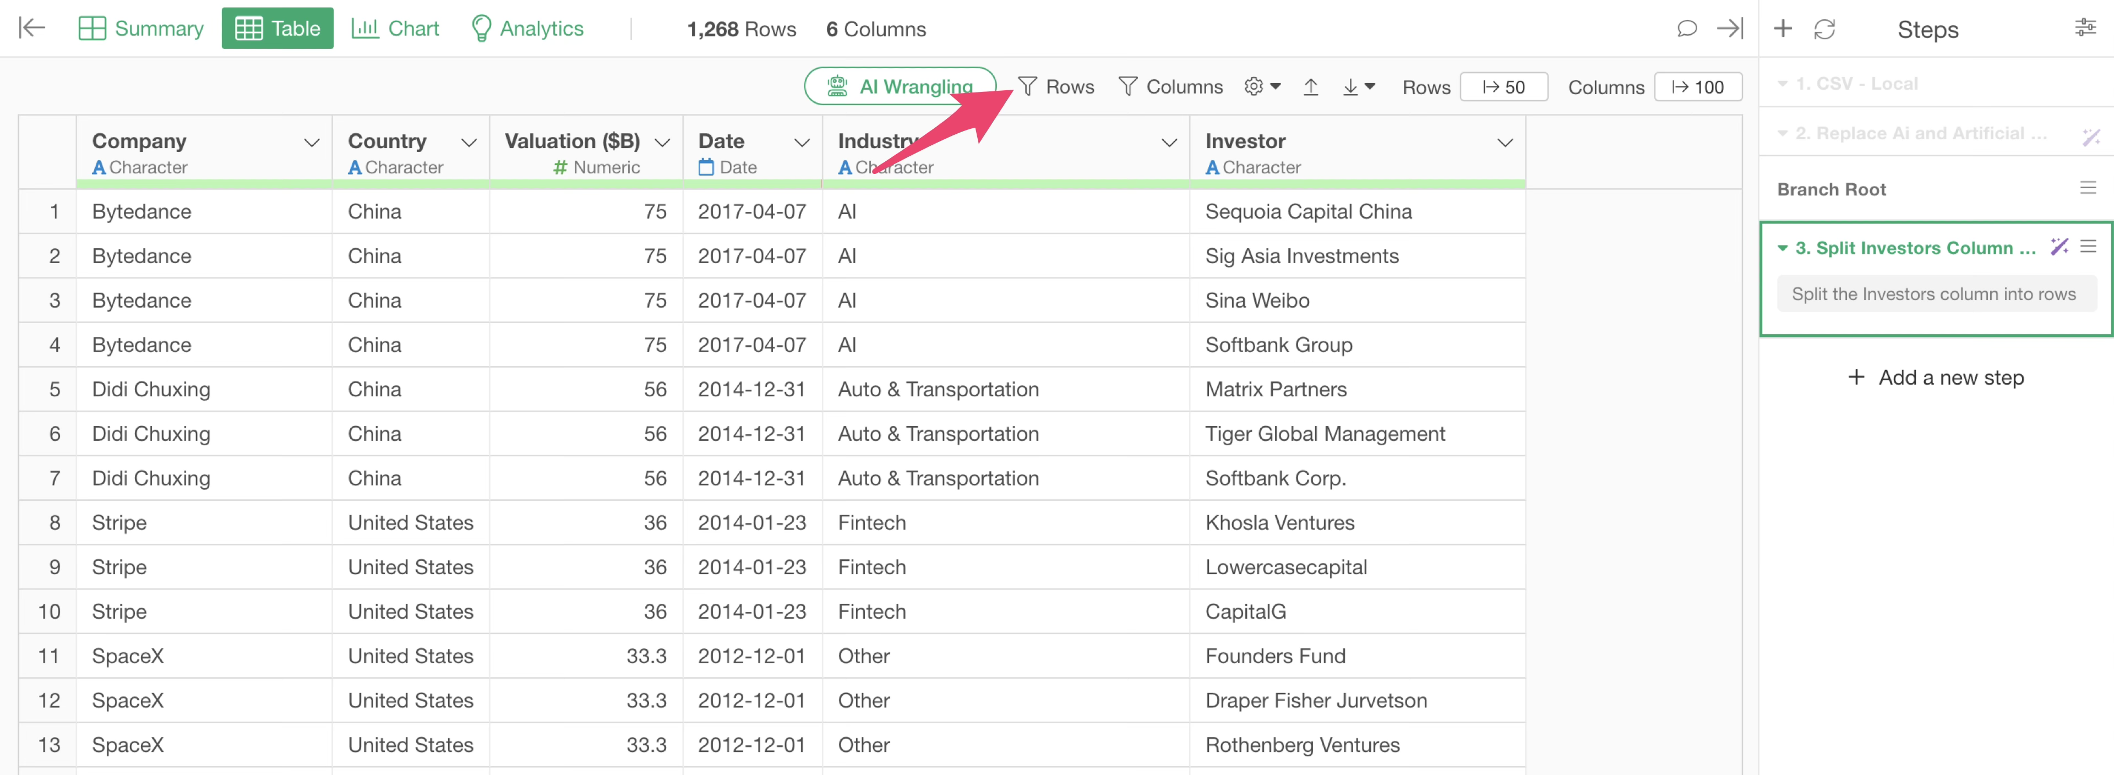
Task: Add a step with the plus icon
Action: click(x=1783, y=29)
